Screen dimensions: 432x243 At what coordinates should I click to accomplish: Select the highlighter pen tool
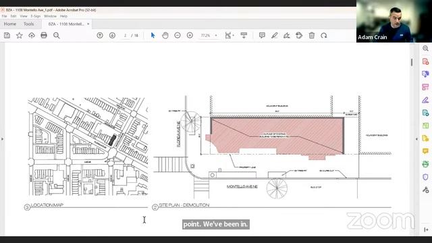(x=275, y=35)
